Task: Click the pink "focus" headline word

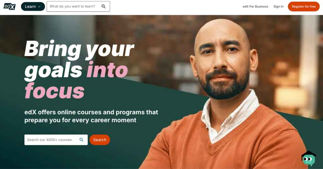Action: (x=55, y=90)
